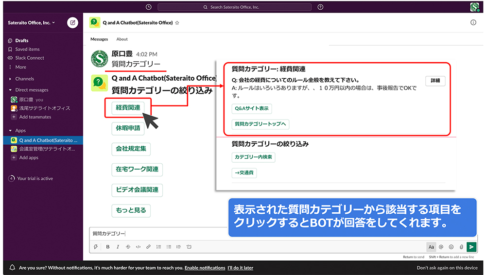The height and width of the screenshot is (275, 486).
Task: Toggle italic formatting in composer
Action: pos(118,247)
